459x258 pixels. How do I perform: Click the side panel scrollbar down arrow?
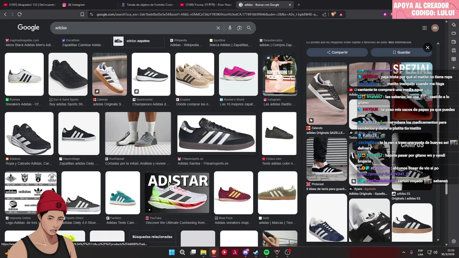438,240
